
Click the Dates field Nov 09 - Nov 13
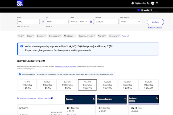coord(82,22)
